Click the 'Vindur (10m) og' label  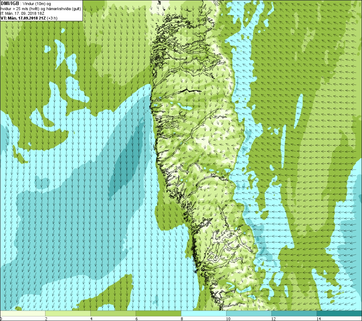click(37, 4)
